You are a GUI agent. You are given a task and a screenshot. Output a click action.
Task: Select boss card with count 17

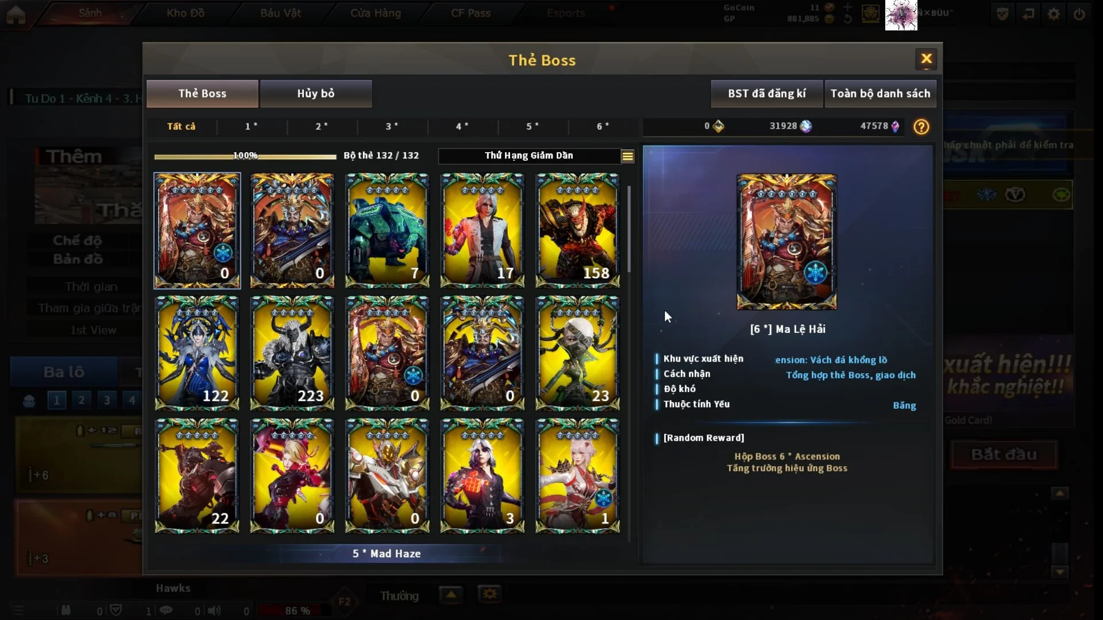coord(483,230)
